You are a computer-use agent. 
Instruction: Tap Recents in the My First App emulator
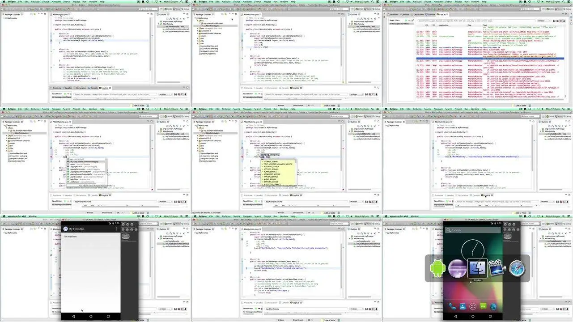coord(108,316)
